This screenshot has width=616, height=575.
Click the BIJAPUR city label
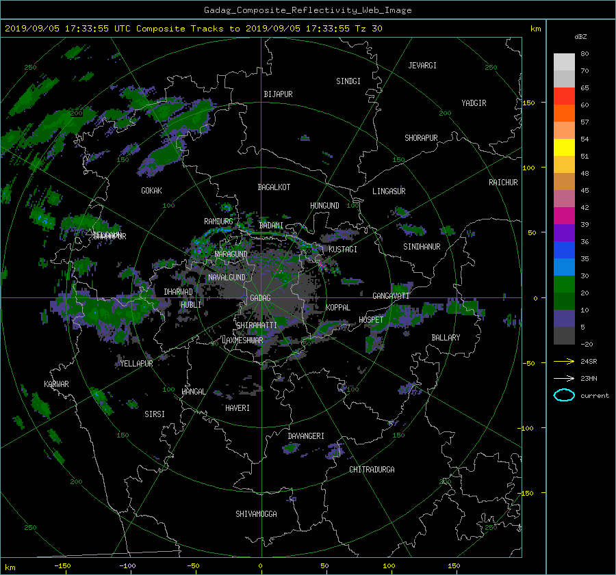(278, 94)
